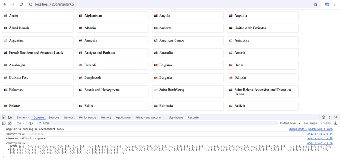Open the Lighthouse tab
The image size is (340, 165).
[x=176, y=117]
